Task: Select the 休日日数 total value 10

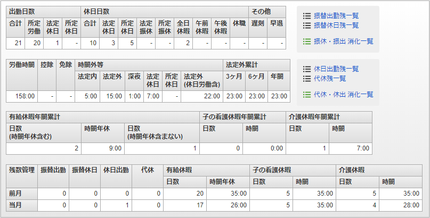Action: pos(90,44)
